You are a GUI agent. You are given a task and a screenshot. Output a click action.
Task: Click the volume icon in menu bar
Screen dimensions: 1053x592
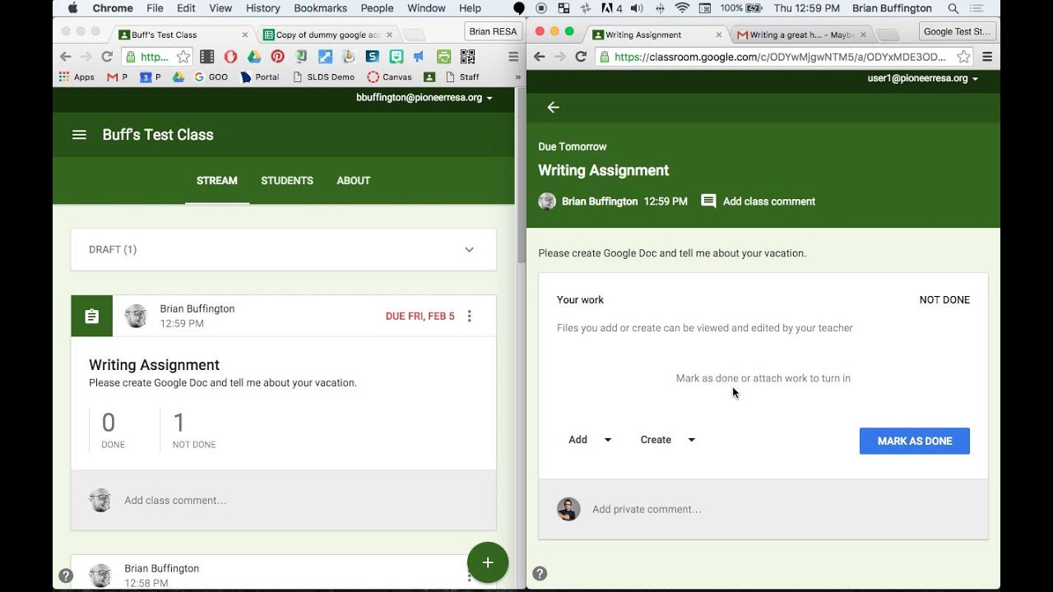click(x=636, y=8)
